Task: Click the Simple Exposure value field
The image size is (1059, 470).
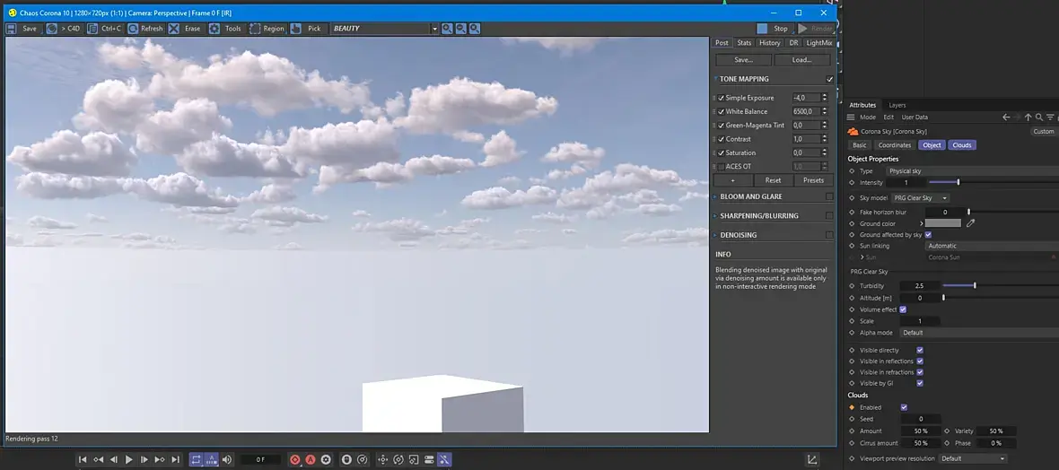Action: point(806,98)
